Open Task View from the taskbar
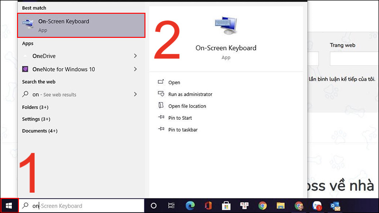379x213 pixels. coord(171,205)
